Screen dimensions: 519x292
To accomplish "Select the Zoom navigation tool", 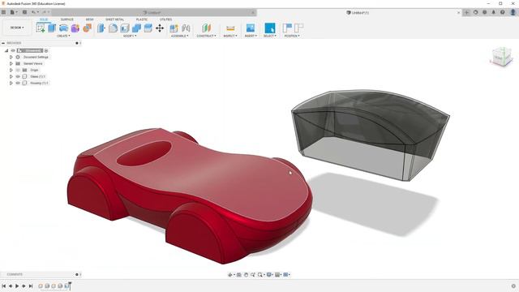I will pyautogui.click(x=253, y=275).
